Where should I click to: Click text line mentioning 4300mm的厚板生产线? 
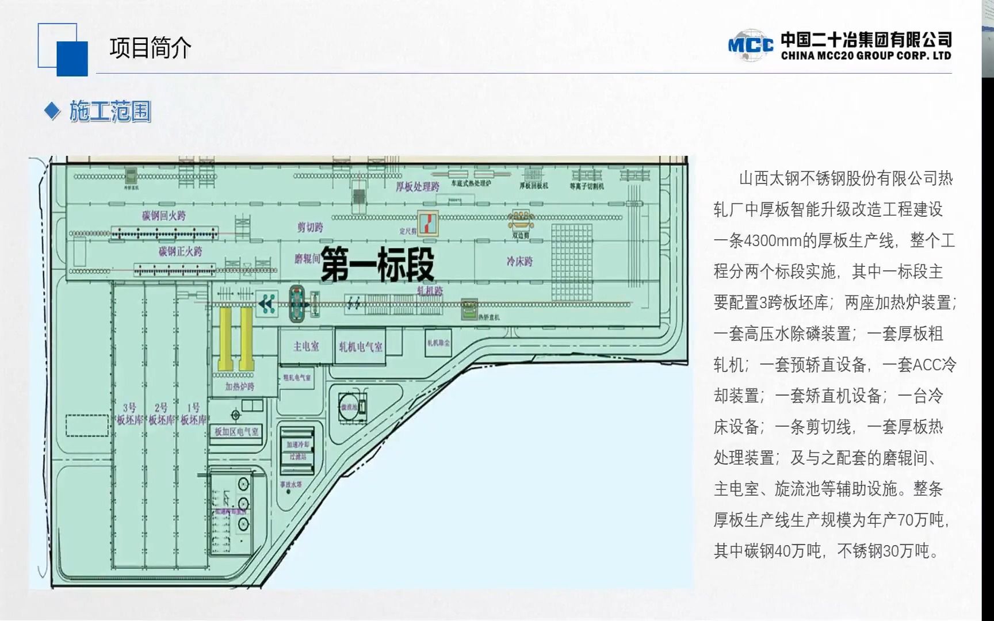coord(834,240)
